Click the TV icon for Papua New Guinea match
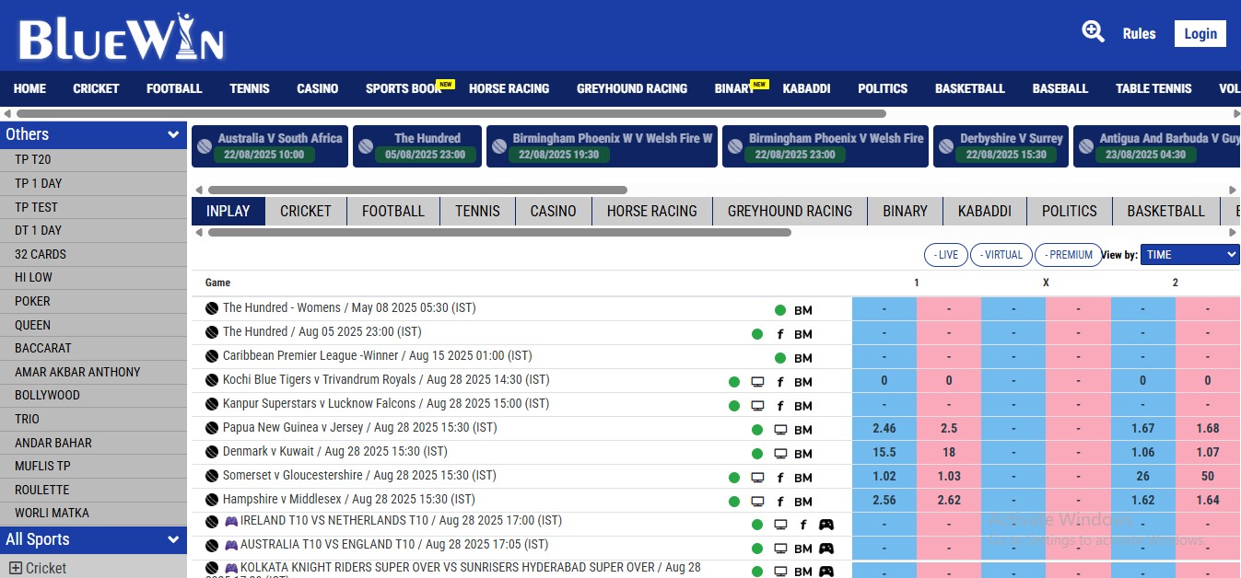The width and height of the screenshot is (1241, 578). [x=780, y=429]
